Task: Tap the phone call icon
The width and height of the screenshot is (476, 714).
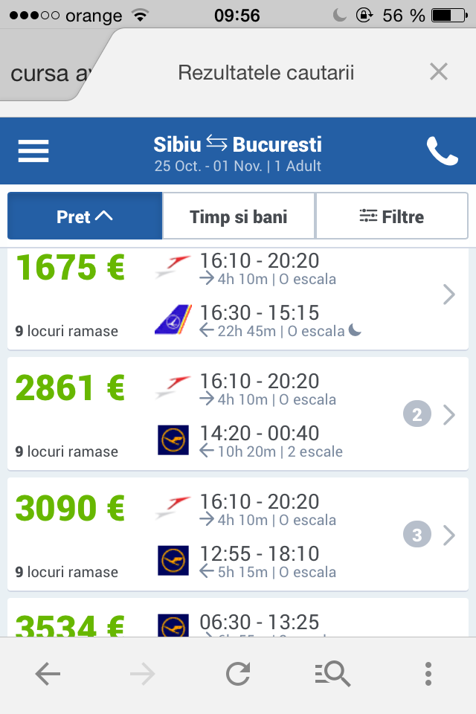Action: coord(442,151)
